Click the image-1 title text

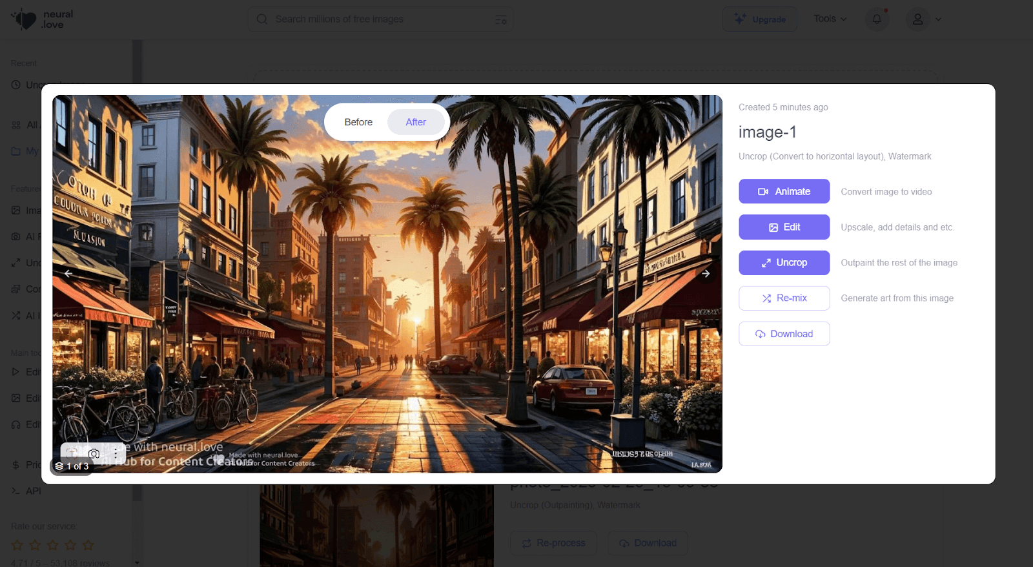point(768,132)
